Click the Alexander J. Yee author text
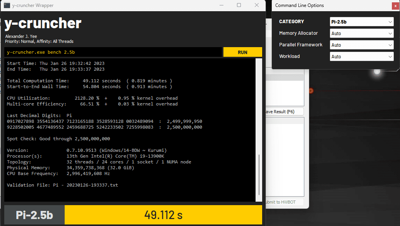400x226 pixels. [x=21, y=36]
